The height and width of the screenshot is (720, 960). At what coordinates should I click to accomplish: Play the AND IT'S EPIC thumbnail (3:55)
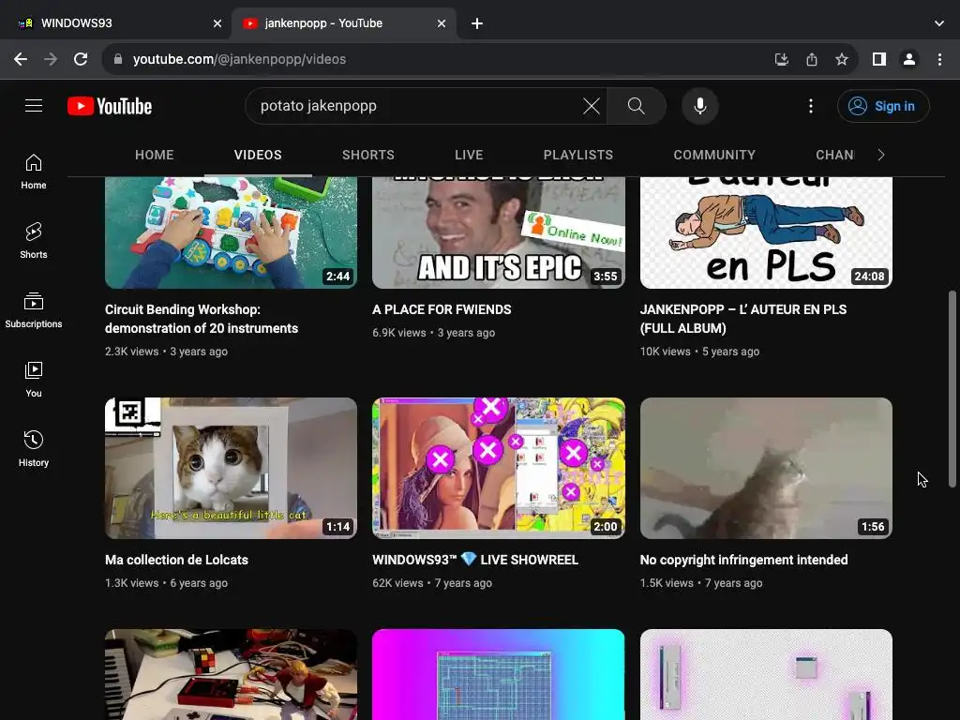[499, 232]
